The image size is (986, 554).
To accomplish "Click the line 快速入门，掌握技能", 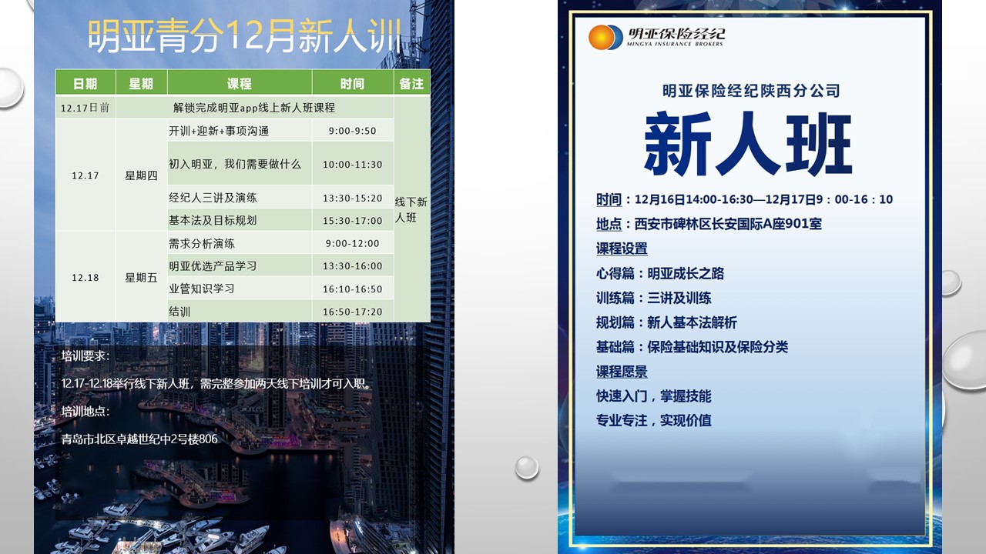I will coord(654,396).
